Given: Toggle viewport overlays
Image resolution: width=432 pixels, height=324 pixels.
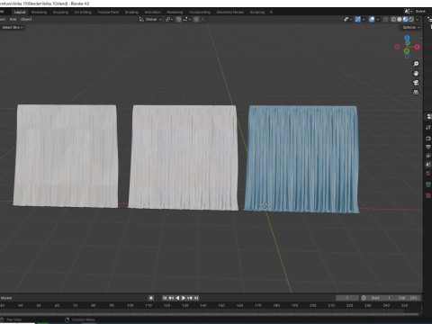Looking at the screenshot, I should 372,19.
